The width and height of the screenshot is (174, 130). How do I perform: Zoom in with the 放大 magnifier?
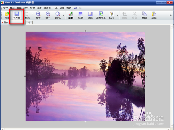(38, 16)
